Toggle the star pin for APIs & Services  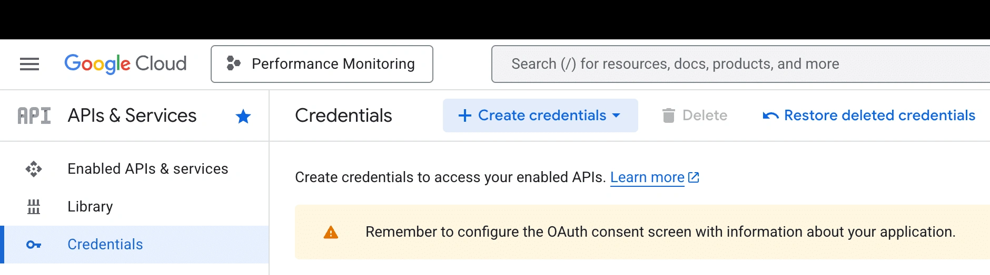[243, 116]
